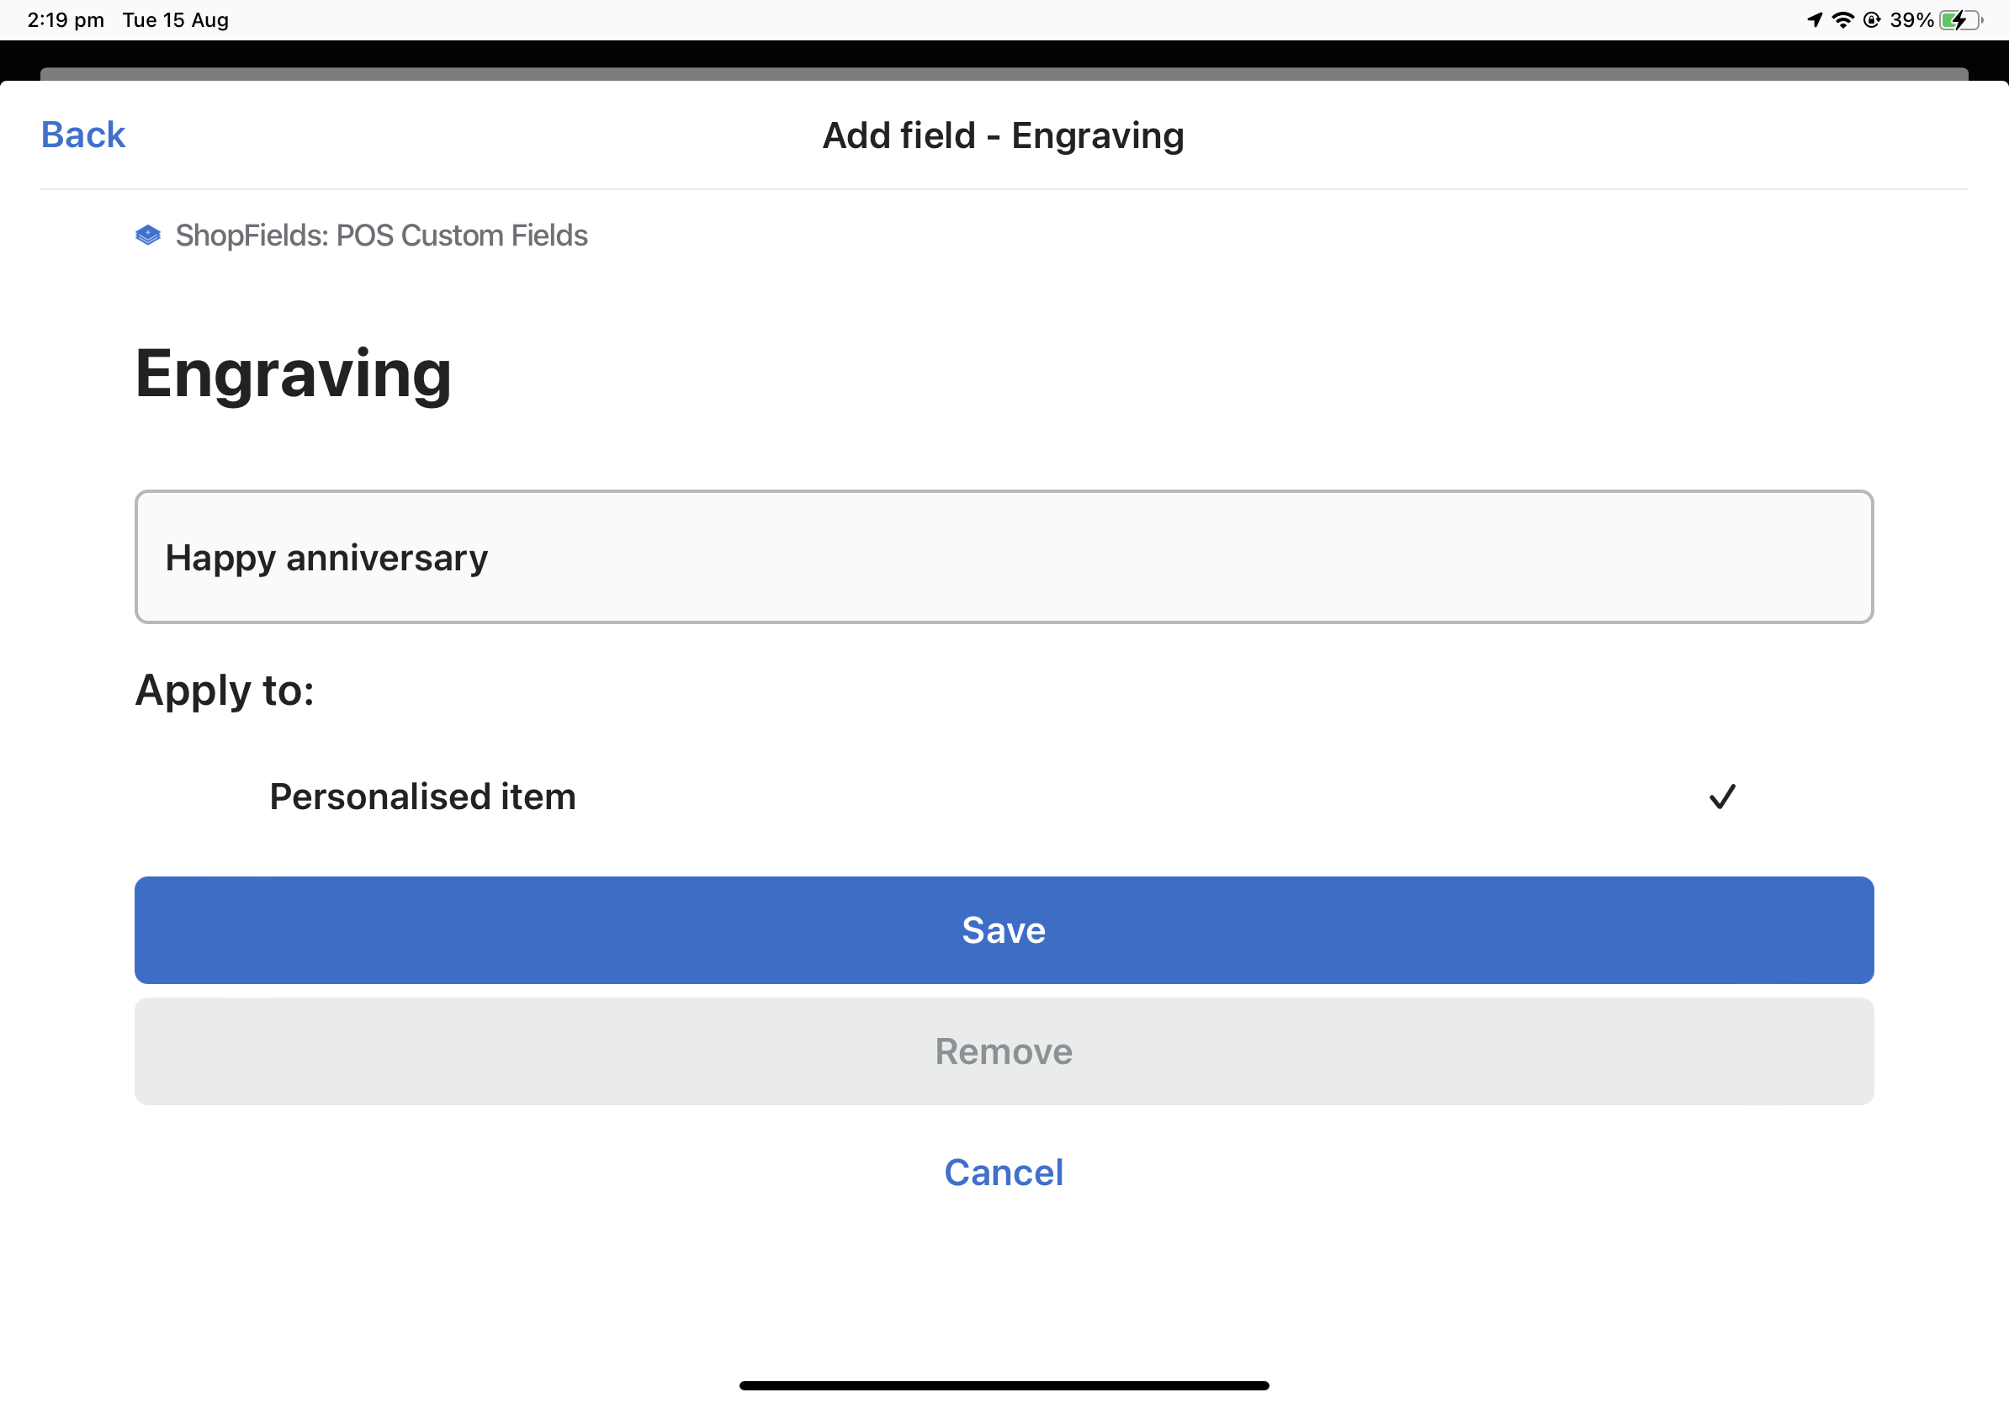Tap the Wi-Fi status icon
2009x1403 pixels.
click(x=1842, y=19)
